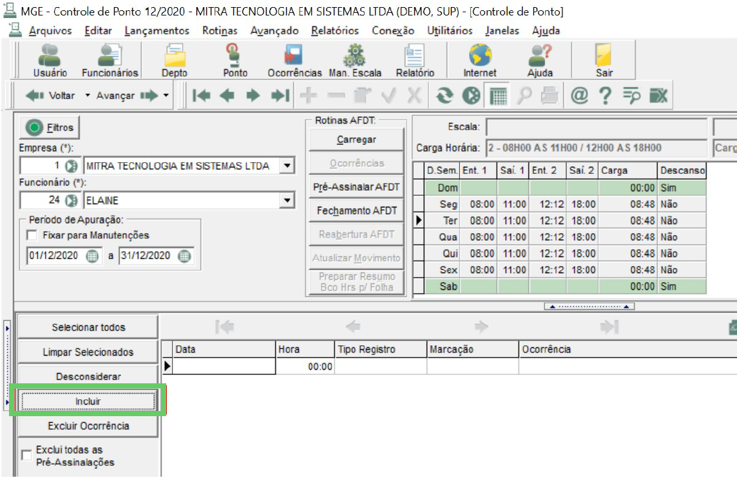
Task: Open Man. Escala gear icon
Action: click(355, 60)
